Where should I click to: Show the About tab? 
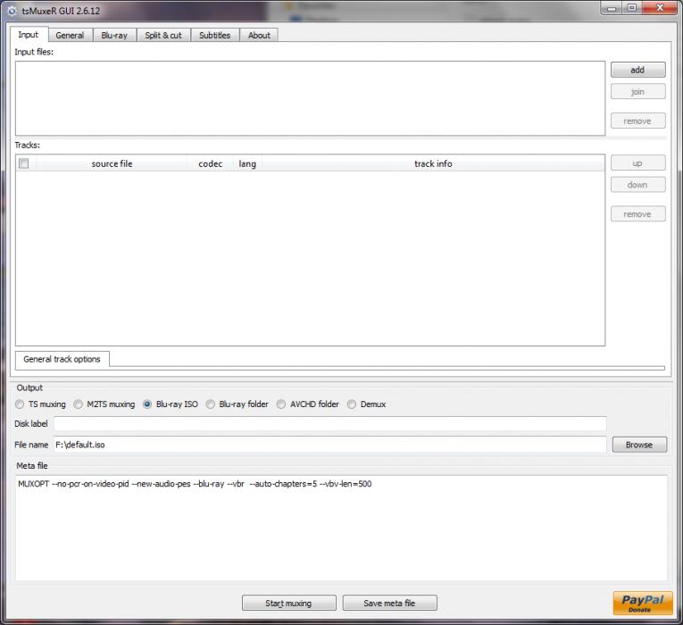(x=259, y=36)
